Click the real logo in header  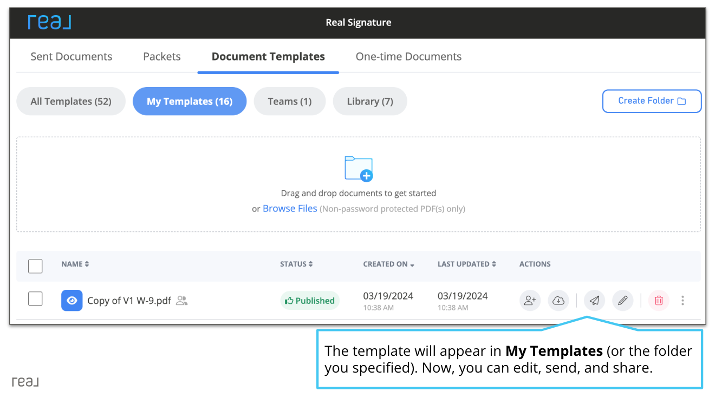click(49, 22)
